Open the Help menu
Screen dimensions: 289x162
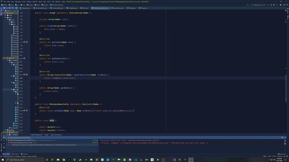[63, 2]
